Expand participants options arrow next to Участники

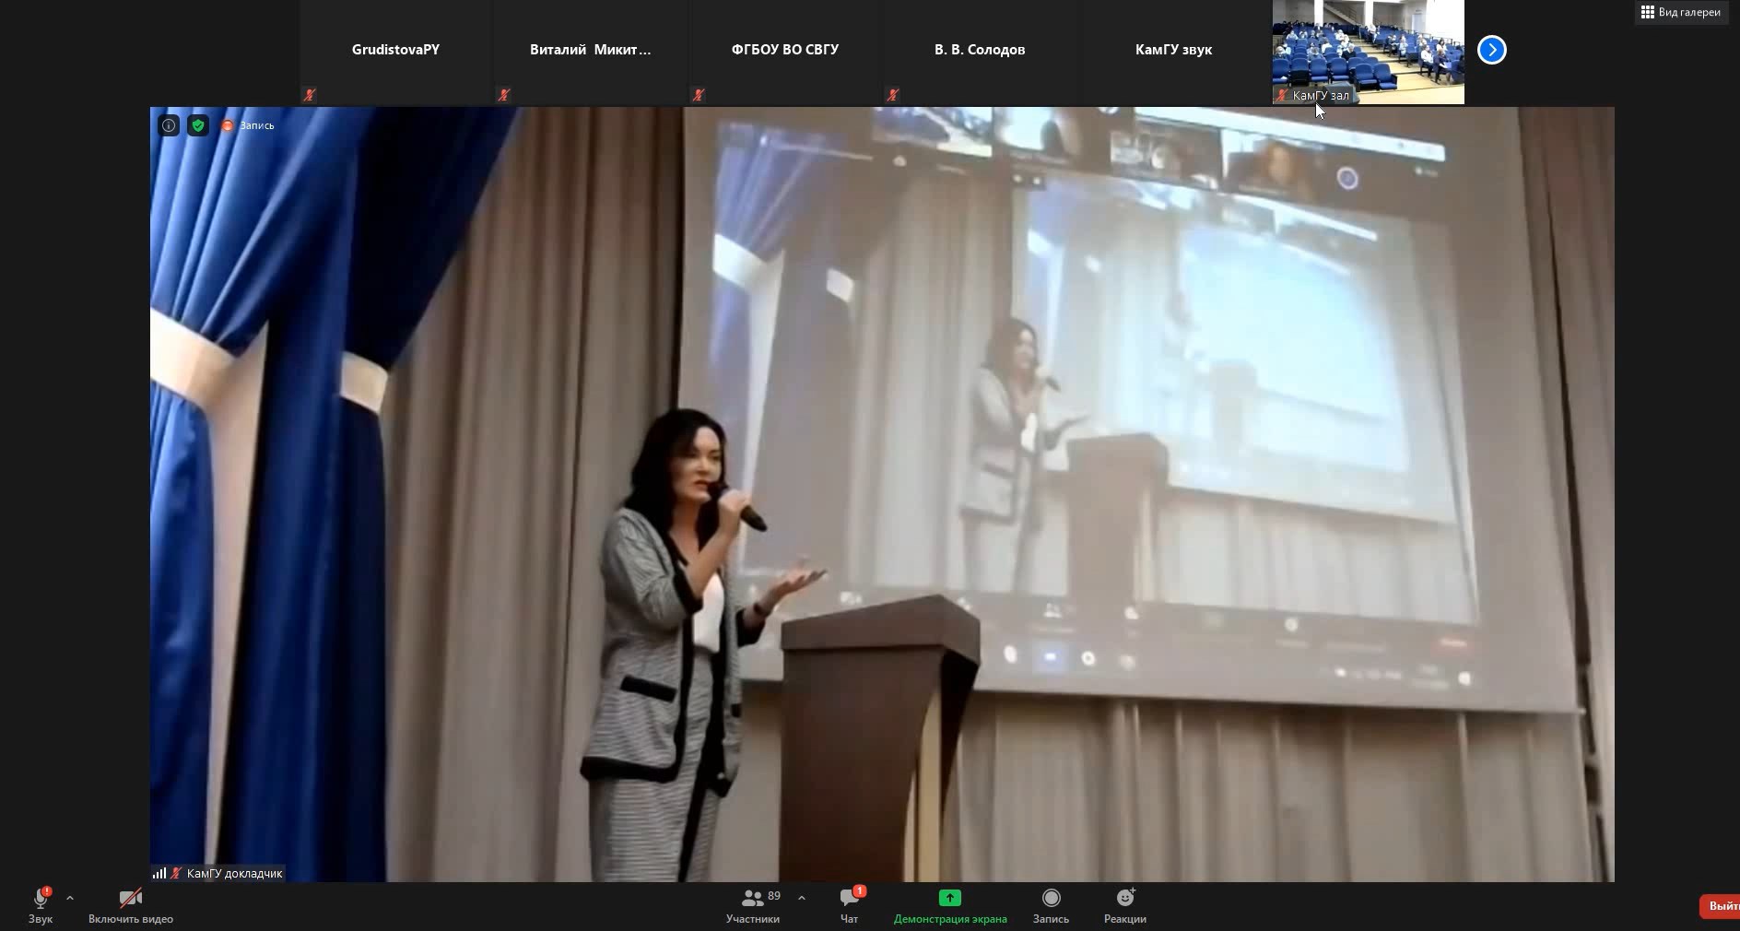(802, 897)
